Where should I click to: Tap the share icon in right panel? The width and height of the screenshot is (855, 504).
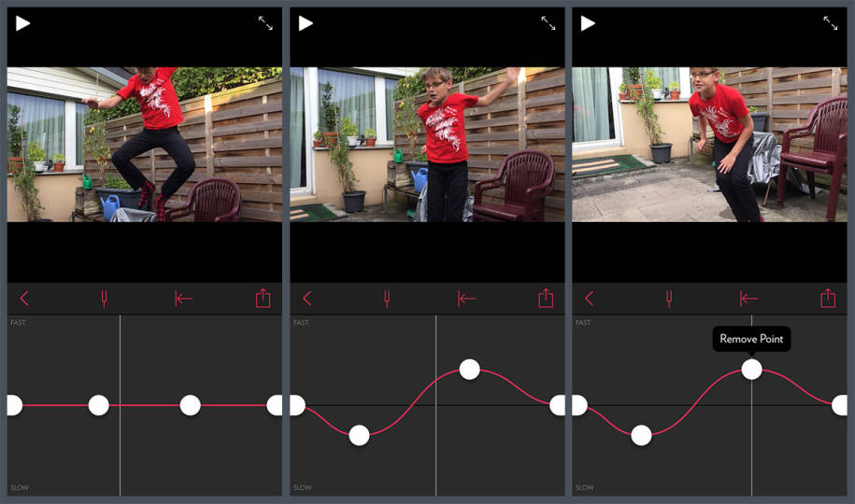click(x=828, y=298)
